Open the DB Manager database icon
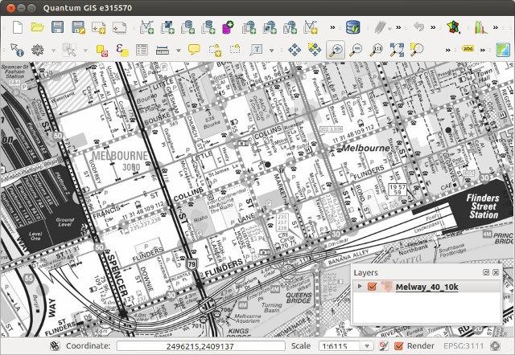The height and width of the screenshot is (355, 515). click(353, 27)
